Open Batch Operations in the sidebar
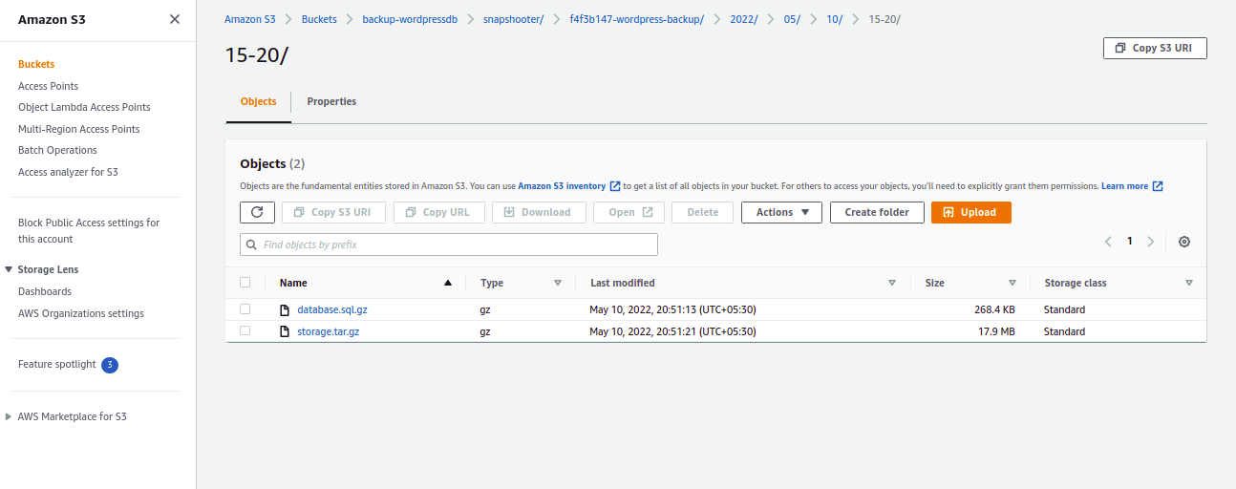 point(57,150)
